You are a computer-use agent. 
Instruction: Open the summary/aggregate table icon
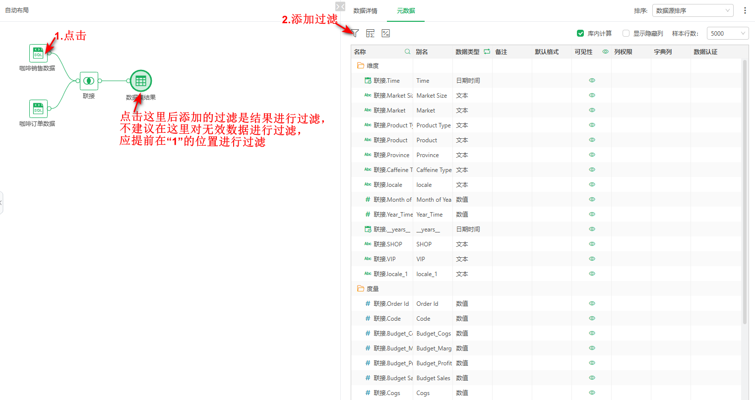coord(370,33)
